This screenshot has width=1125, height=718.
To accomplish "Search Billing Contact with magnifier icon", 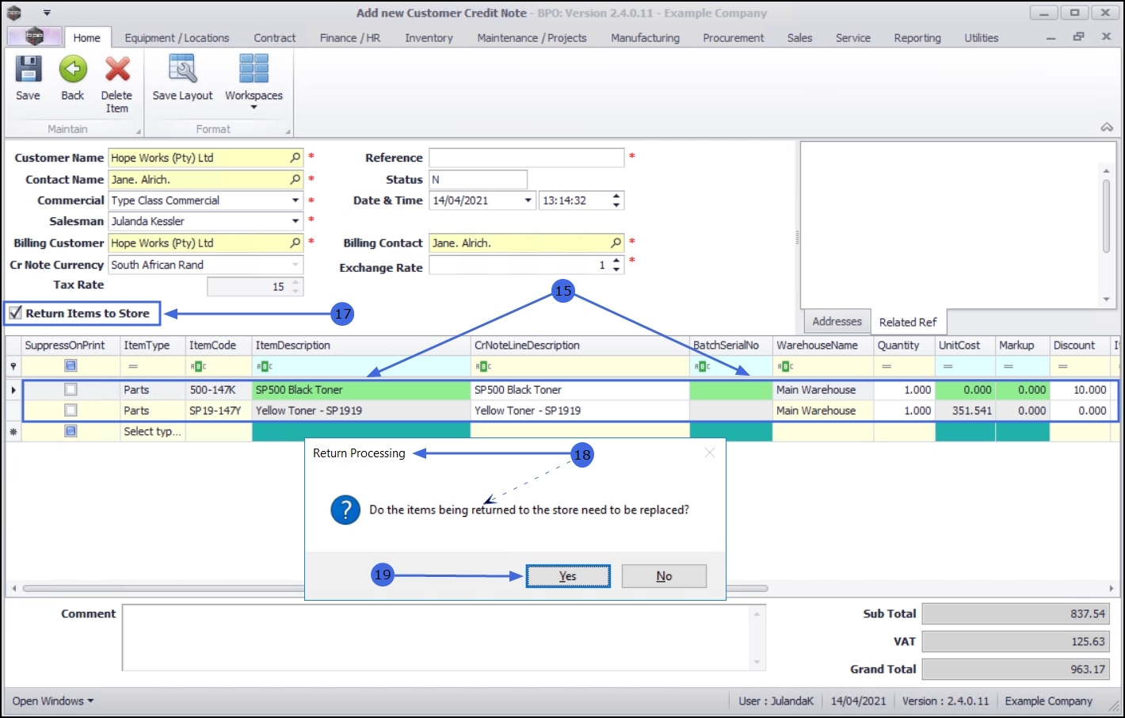I will tap(616, 243).
